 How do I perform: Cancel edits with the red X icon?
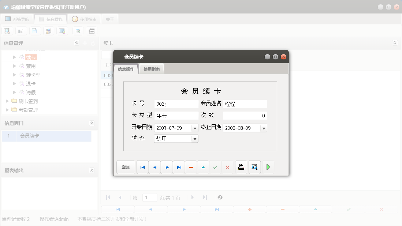(x=227, y=167)
